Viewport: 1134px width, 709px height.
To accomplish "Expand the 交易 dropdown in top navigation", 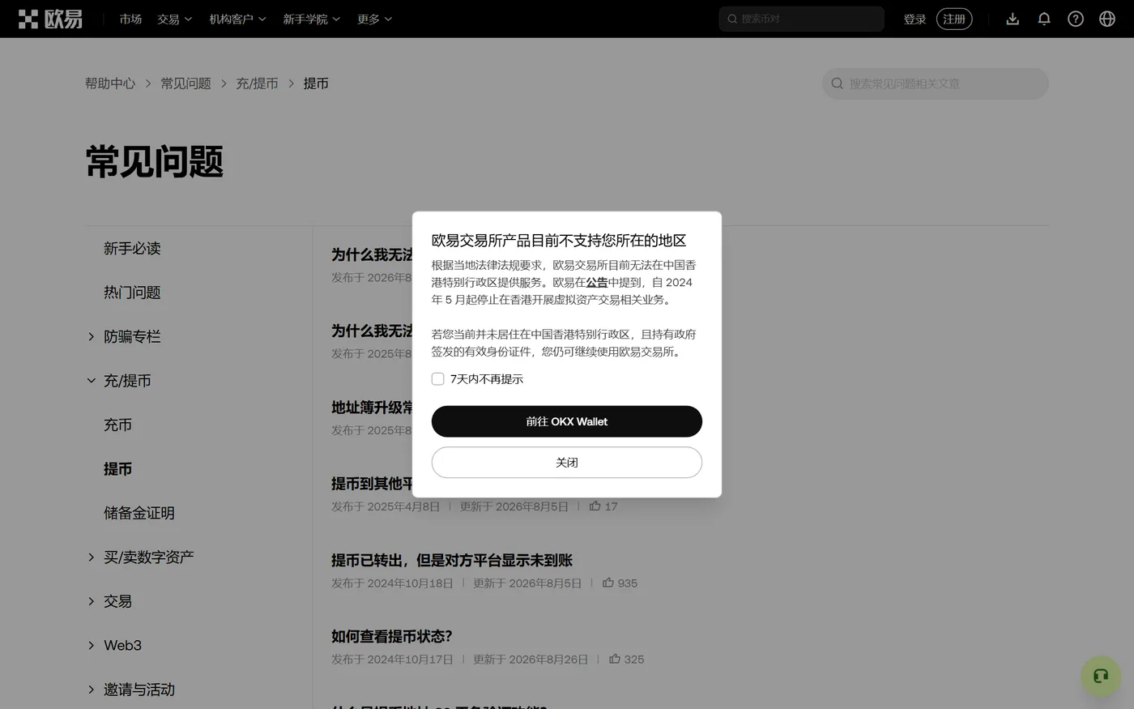I will click(174, 19).
